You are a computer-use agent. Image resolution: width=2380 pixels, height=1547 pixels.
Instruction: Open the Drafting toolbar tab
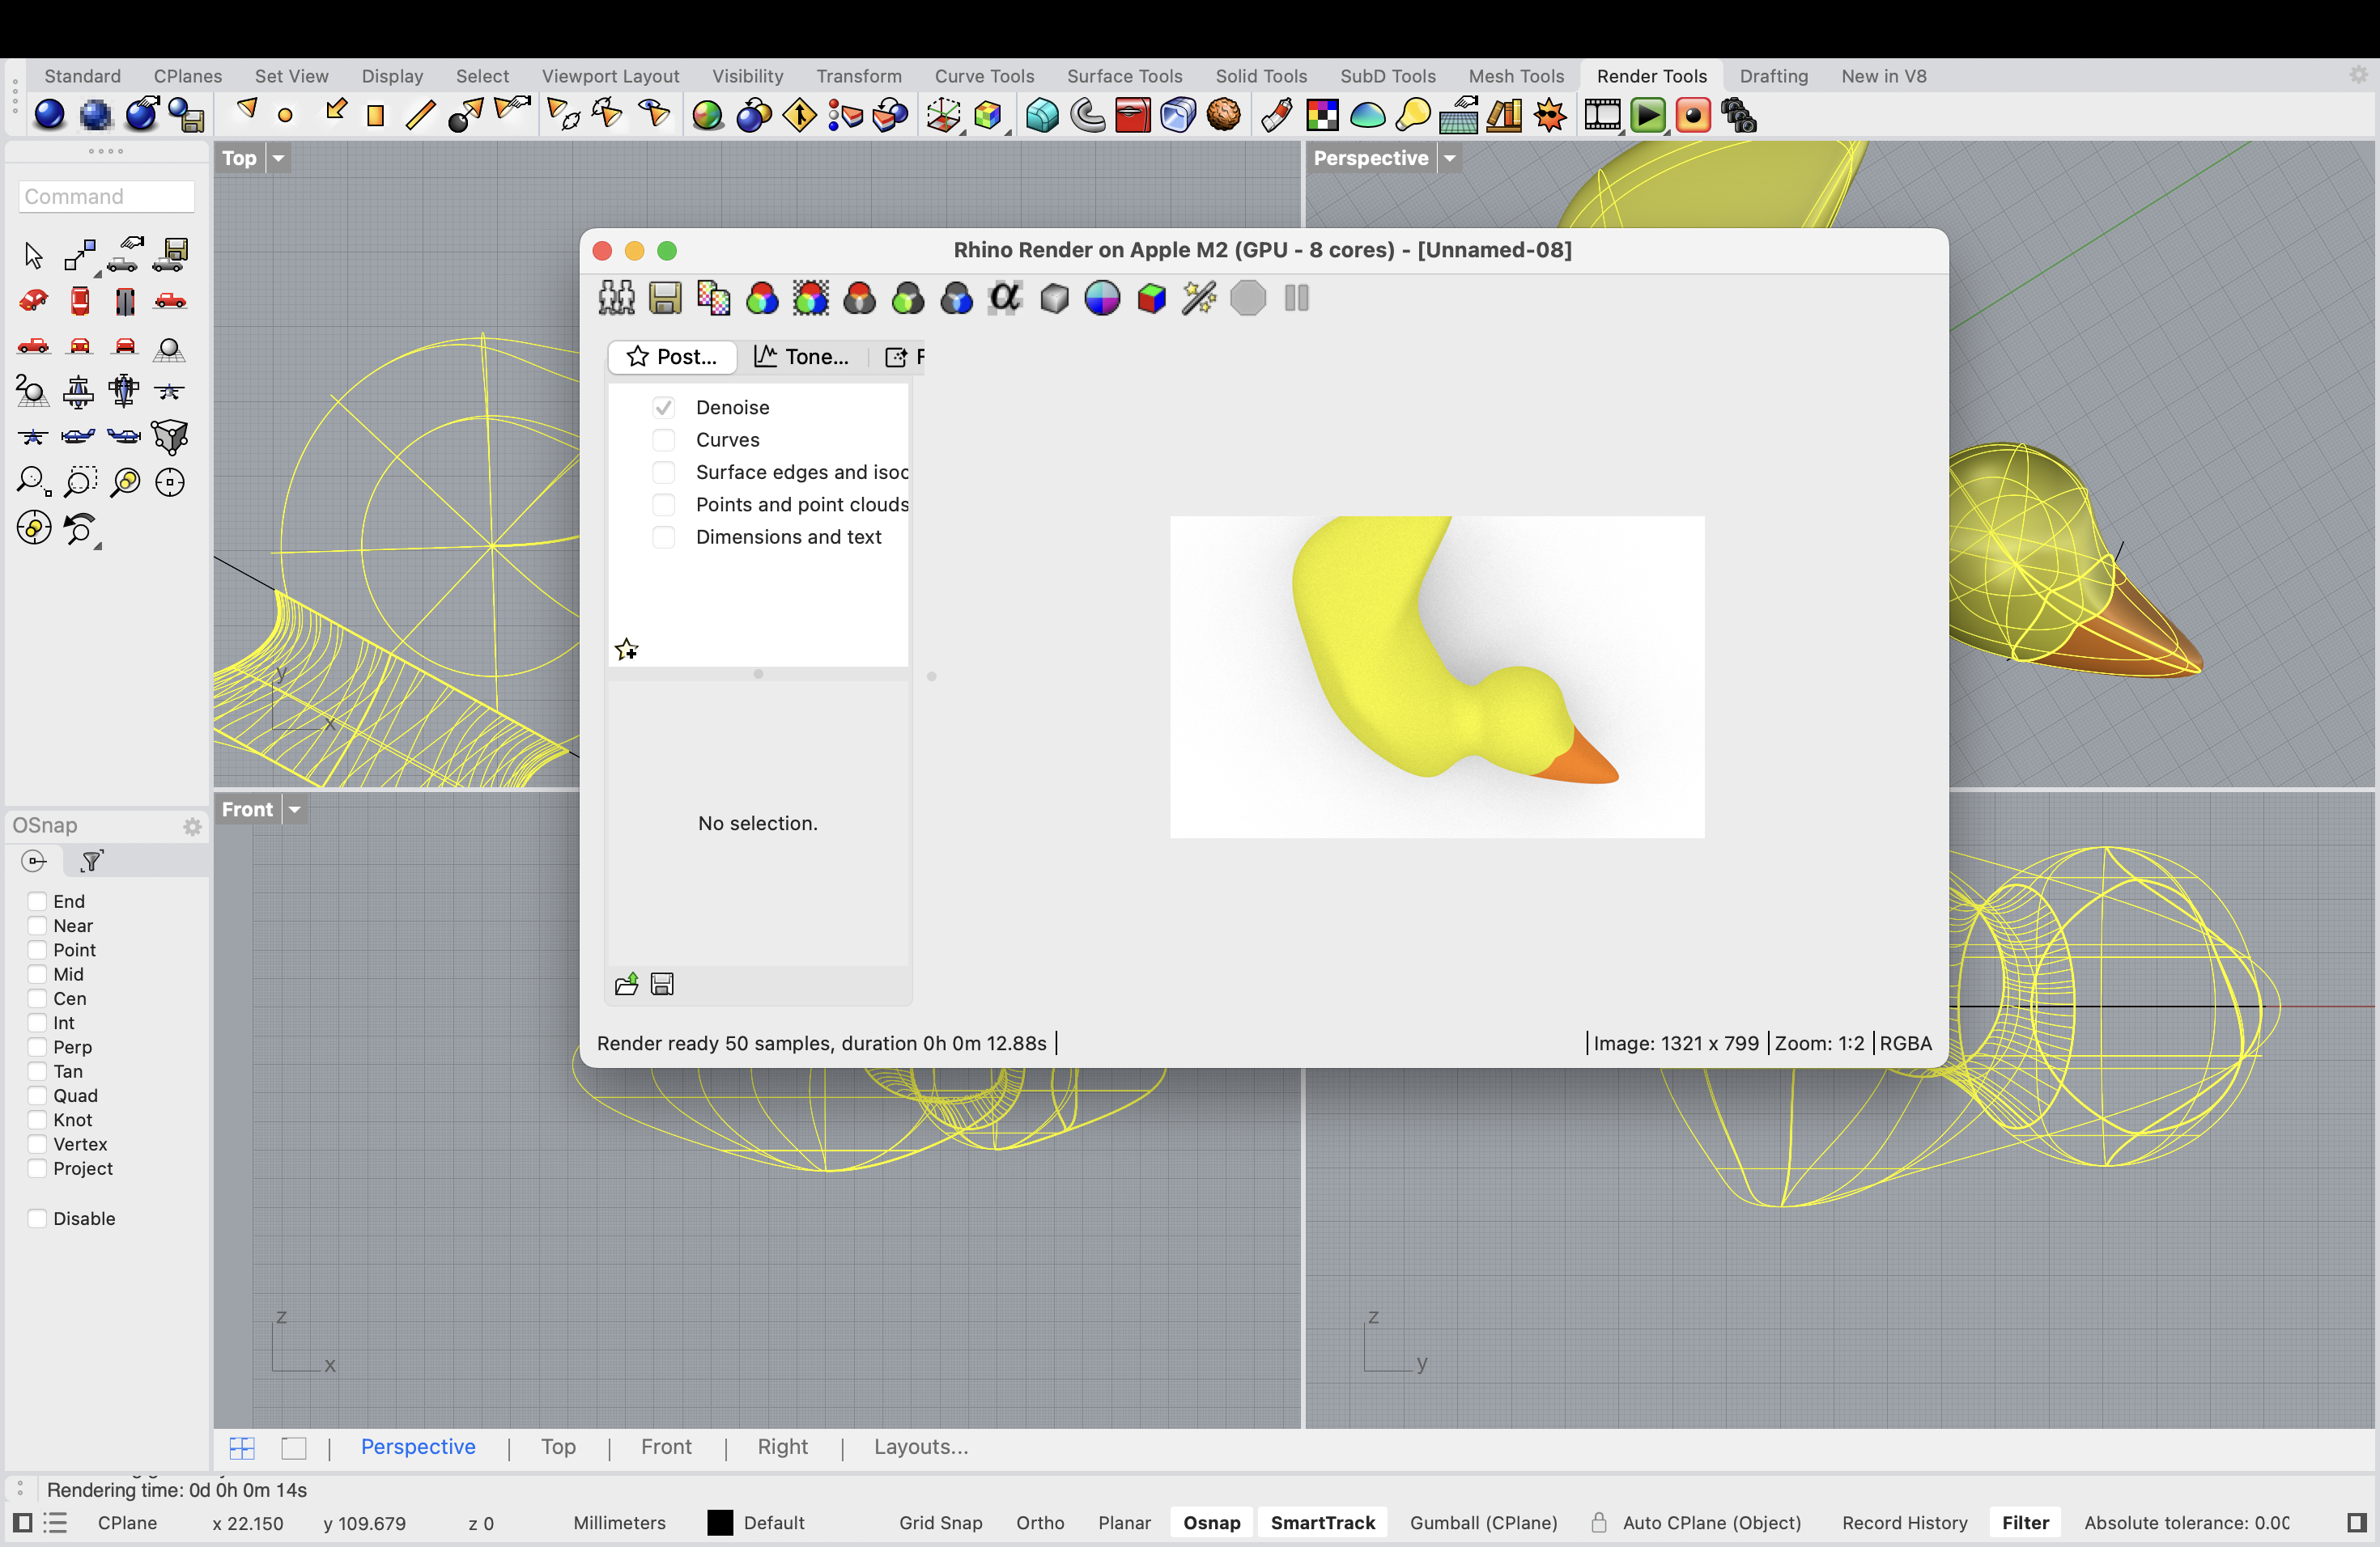(1773, 76)
